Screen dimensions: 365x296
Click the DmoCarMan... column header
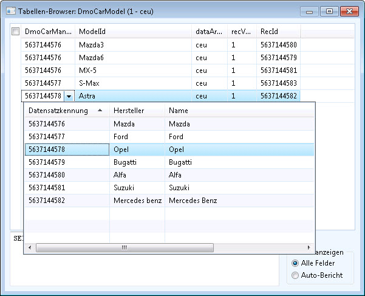coord(48,32)
